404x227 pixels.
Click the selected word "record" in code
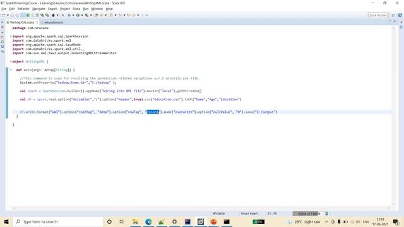pos(153,112)
